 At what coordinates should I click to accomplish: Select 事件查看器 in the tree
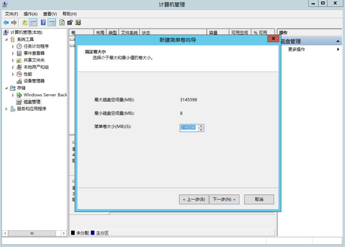click(x=34, y=53)
